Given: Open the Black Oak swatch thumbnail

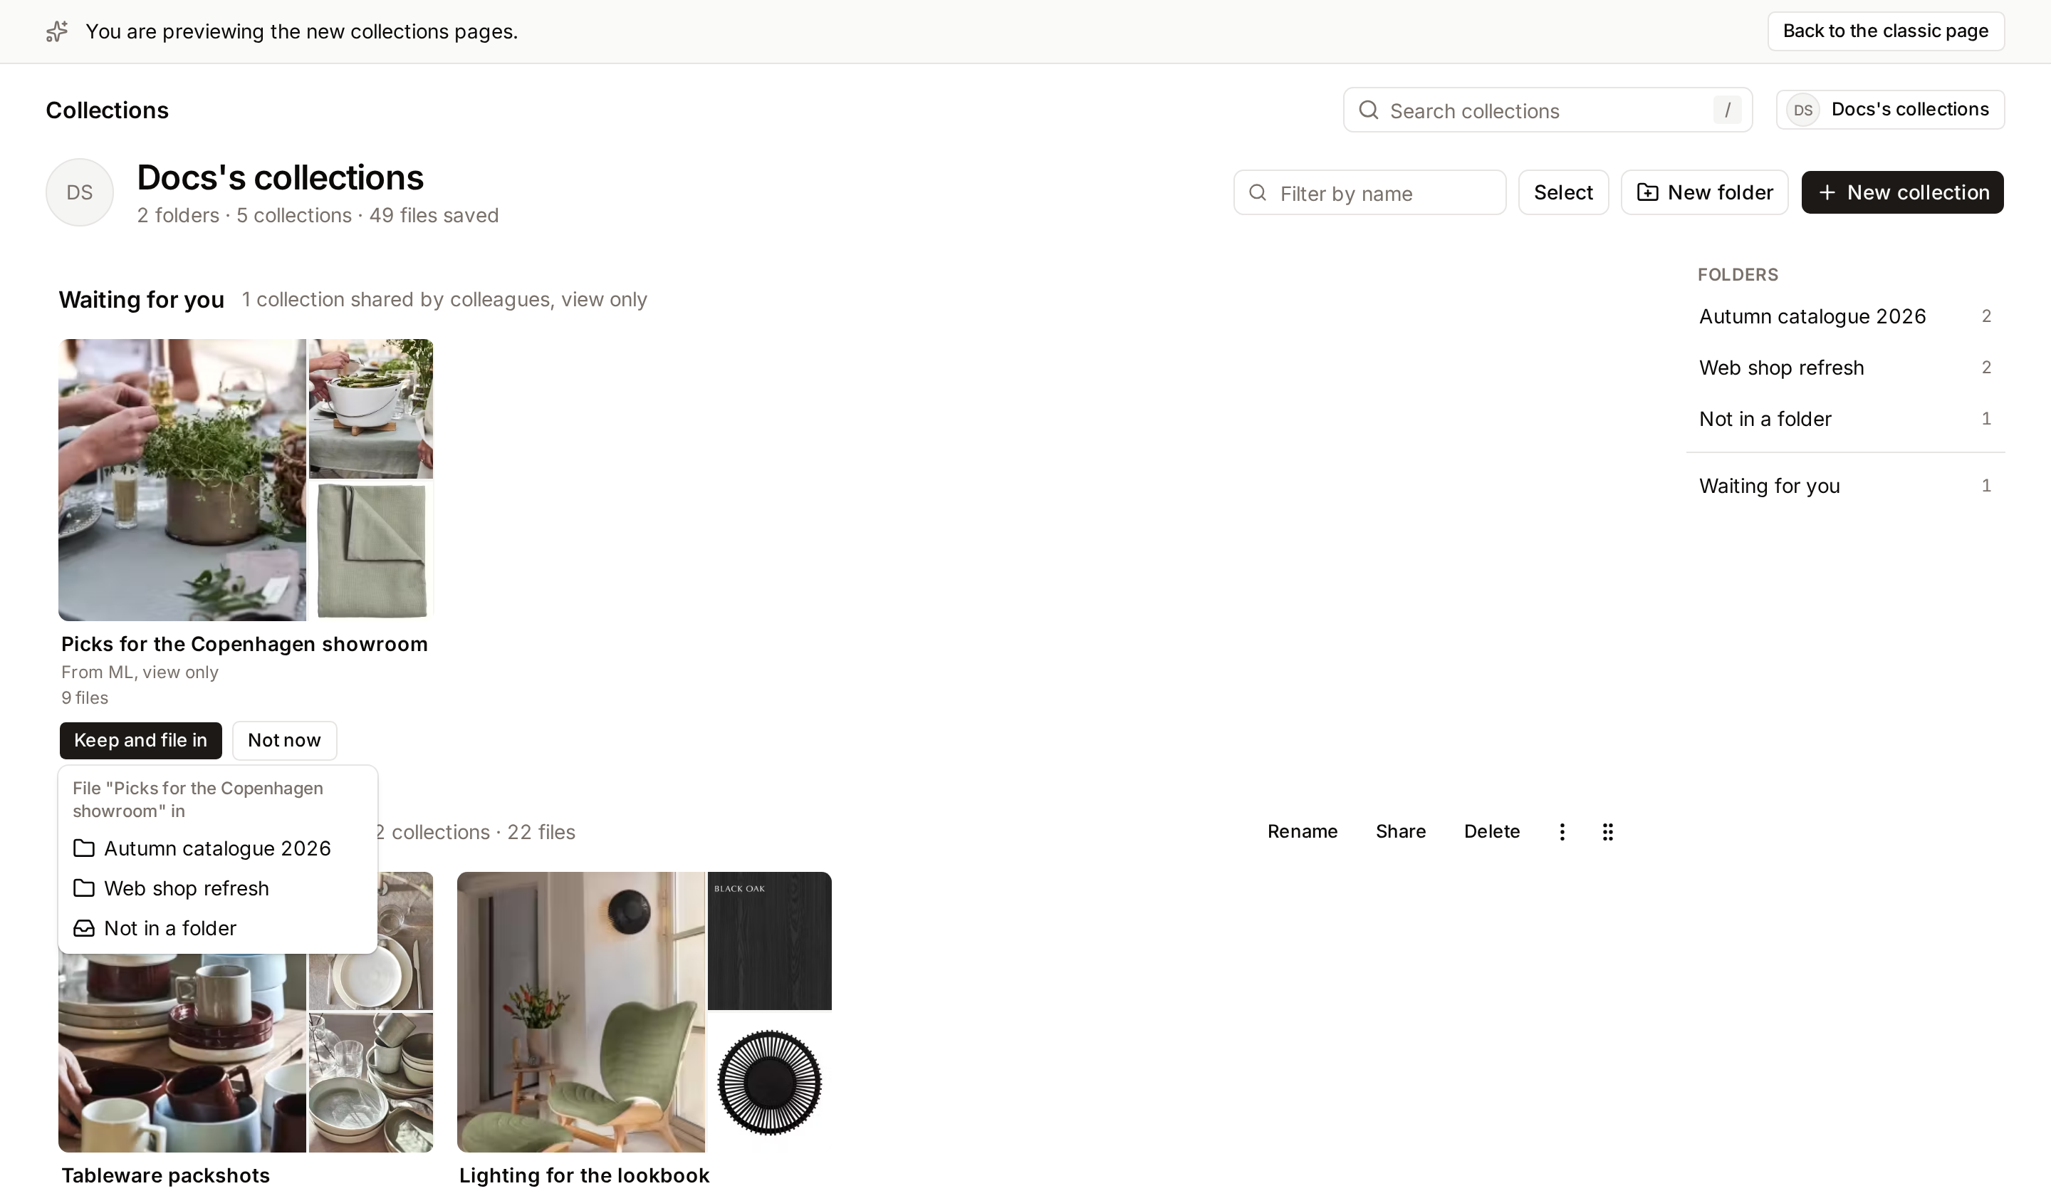Looking at the screenshot, I should click(770, 940).
